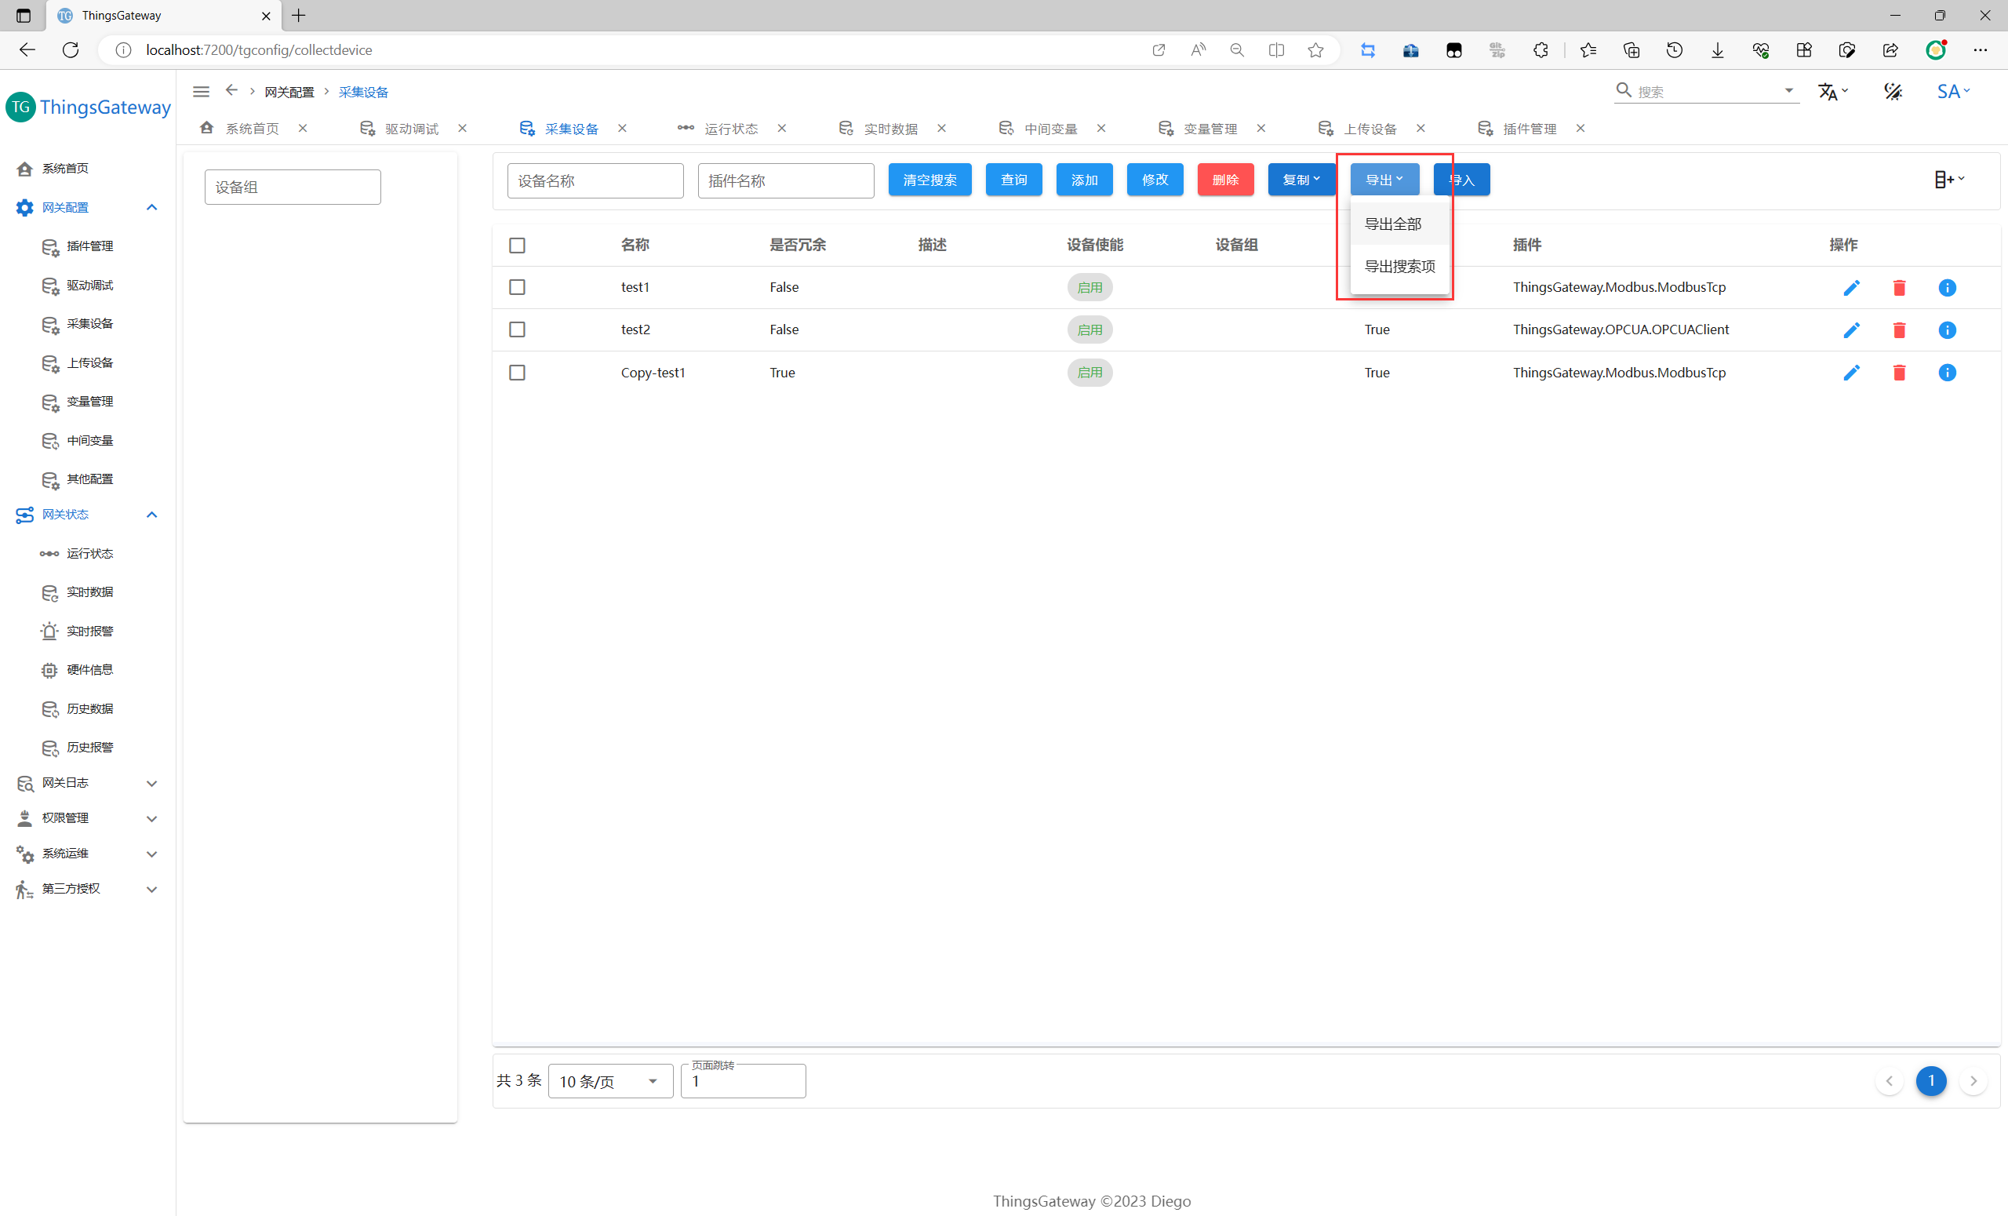The image size is (2008, 1216).
Task: Click the column settings icon above the table
Action: [x=1948, y=180]
